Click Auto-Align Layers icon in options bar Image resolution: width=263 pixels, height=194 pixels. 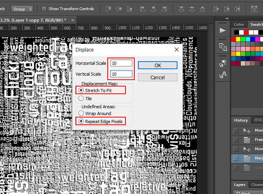click(254, 9)
